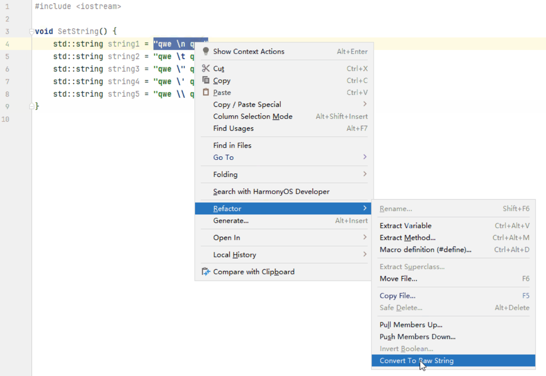Choose Copy File...
The image size is (546, 376).
pyautogui.click(x=454, y=296)
